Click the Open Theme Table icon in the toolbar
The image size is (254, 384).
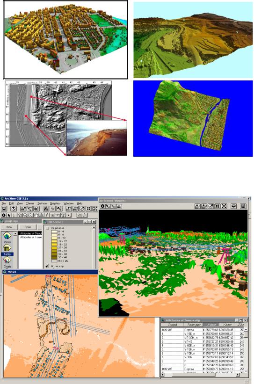pyautogui.click(x=36, y=209)
